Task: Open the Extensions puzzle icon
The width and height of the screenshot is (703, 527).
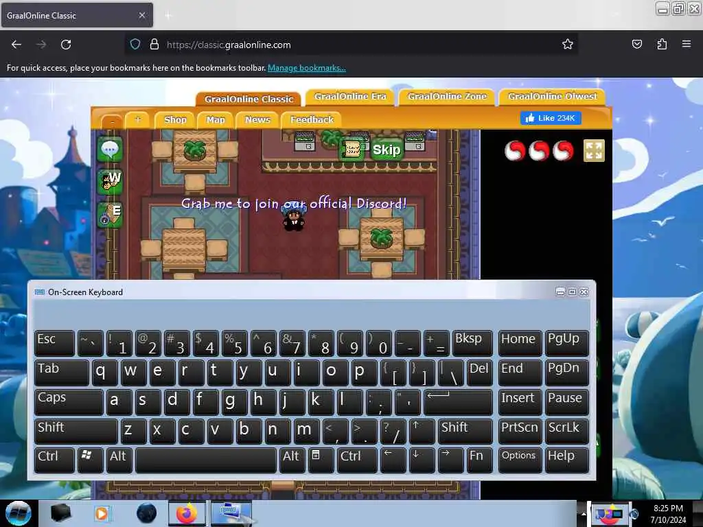Action: (662, 44)
